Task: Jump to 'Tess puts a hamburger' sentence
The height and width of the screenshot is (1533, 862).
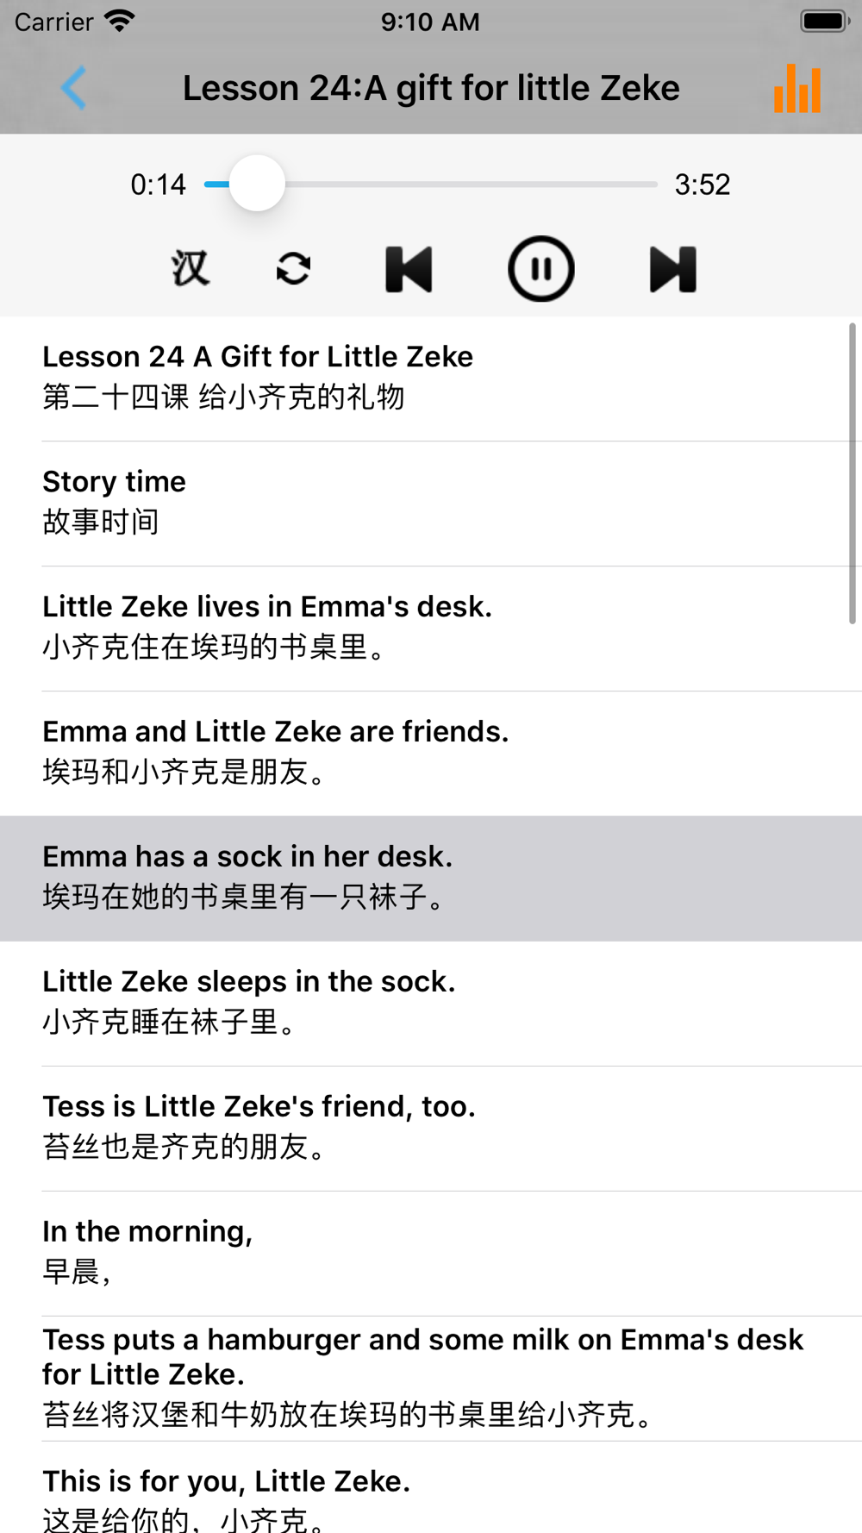Action: point(431,1379)
